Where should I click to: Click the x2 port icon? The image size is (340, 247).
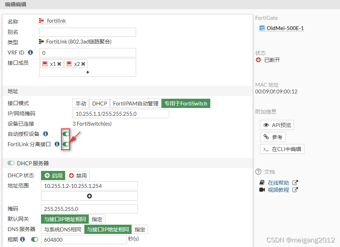point(69,64)
